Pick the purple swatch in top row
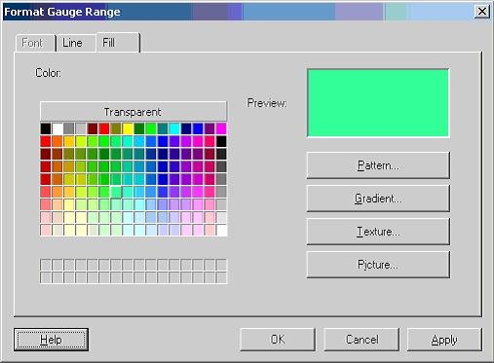This screenshot has width=494, height=363. point(209,128)
